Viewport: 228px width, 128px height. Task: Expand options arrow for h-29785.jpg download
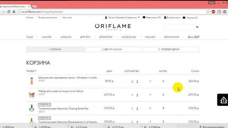click(67, 126)
